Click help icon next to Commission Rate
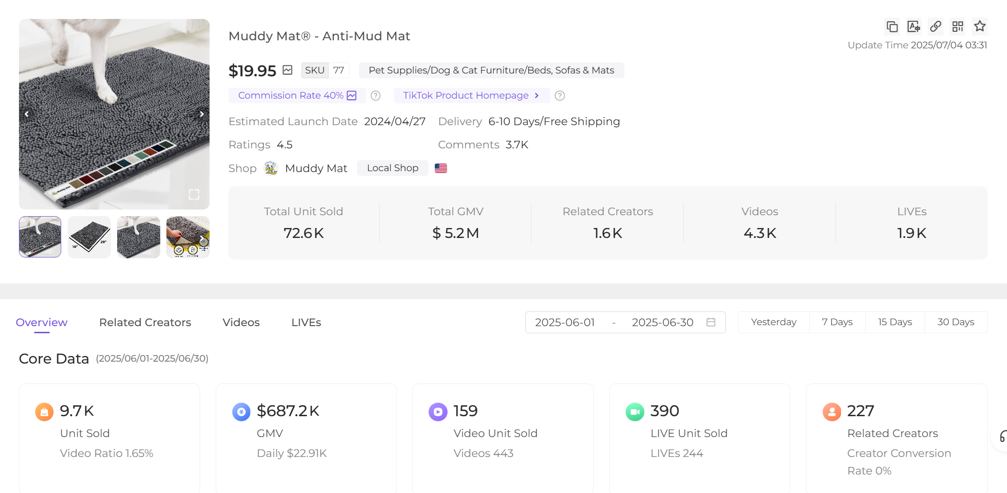The image size is (1007, 493). [375, 96]
